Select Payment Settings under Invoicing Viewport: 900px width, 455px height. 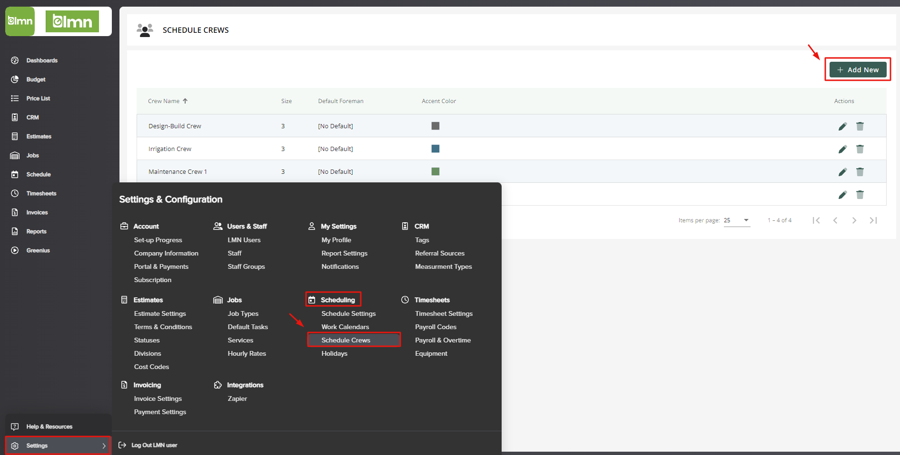coord(160,412)
